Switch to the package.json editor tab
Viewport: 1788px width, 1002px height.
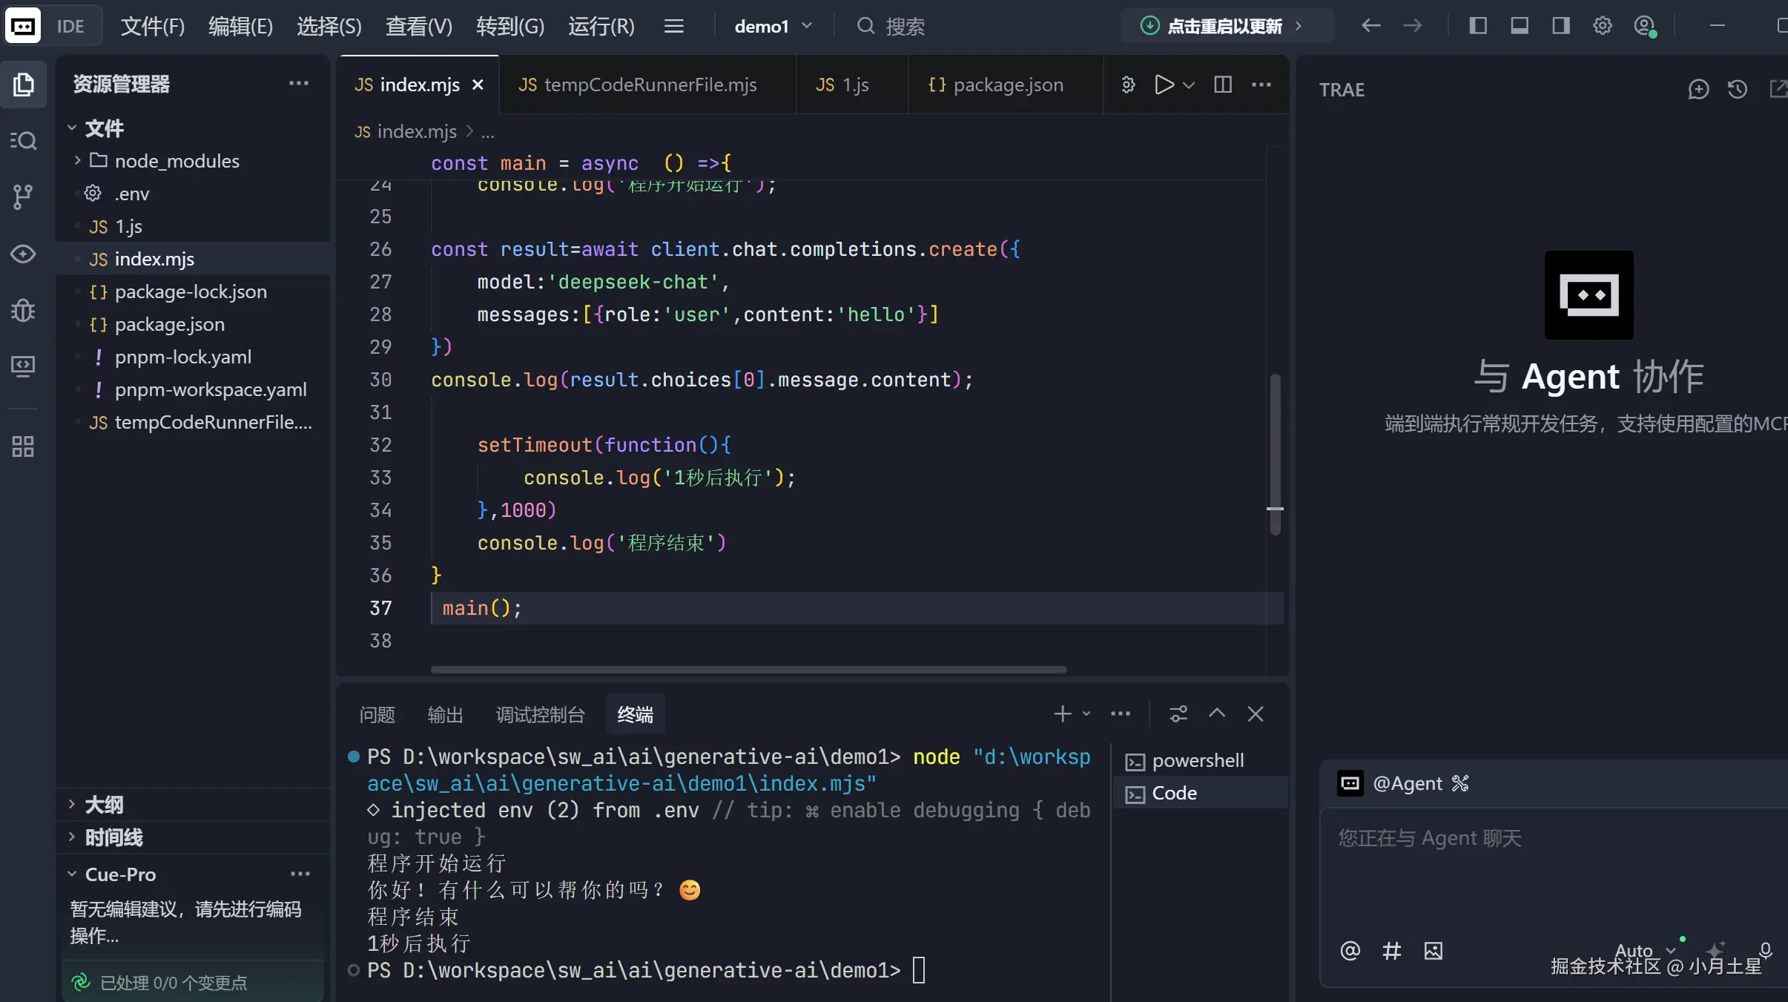point(1005,85)
